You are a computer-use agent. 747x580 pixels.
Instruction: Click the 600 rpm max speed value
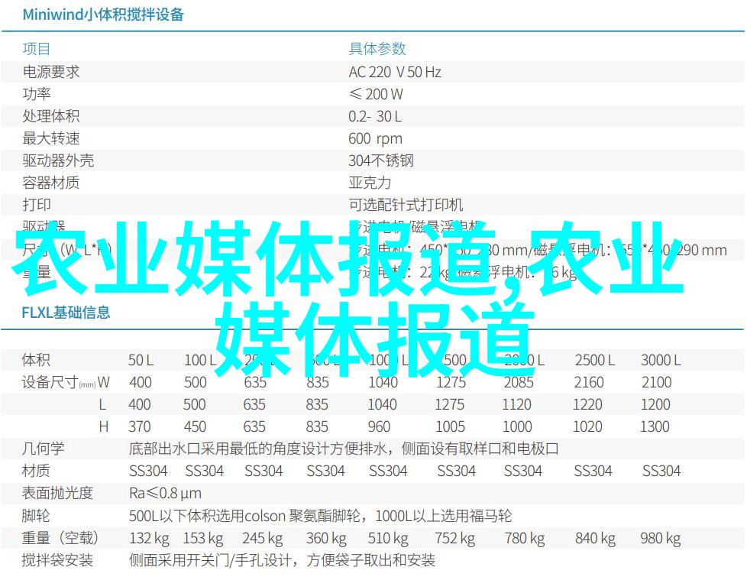[x=375, y=138]
